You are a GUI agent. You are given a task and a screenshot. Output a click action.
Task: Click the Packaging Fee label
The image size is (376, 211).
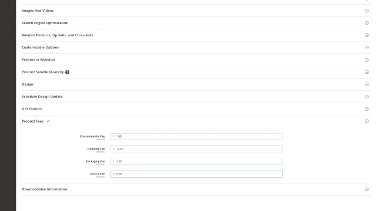[95, 161]
